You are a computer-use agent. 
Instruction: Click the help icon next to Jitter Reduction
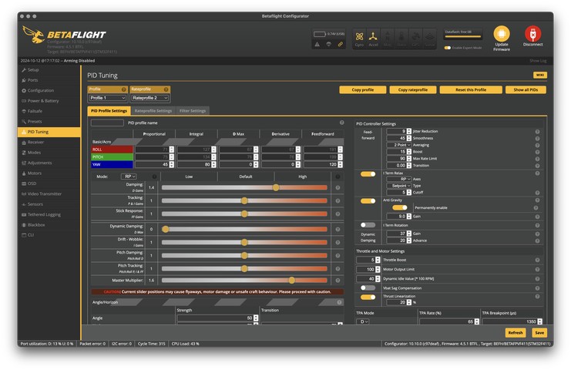(538, 131)
